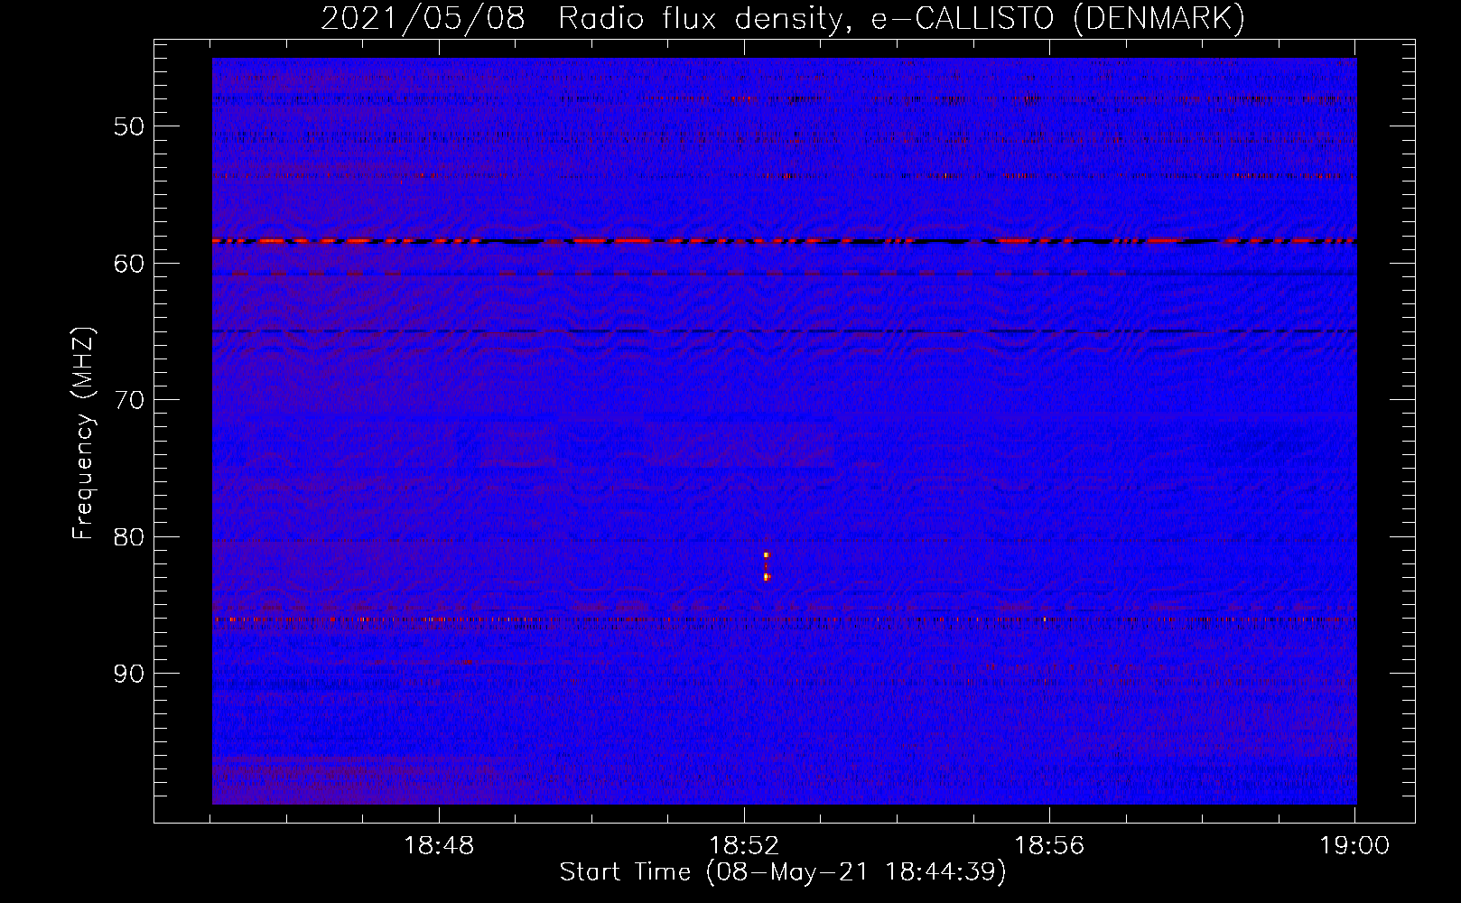The height and width of the screenshot is (903, 1461).
Task: Click the red interference line near 58 MHz
Action: (784, 241)
